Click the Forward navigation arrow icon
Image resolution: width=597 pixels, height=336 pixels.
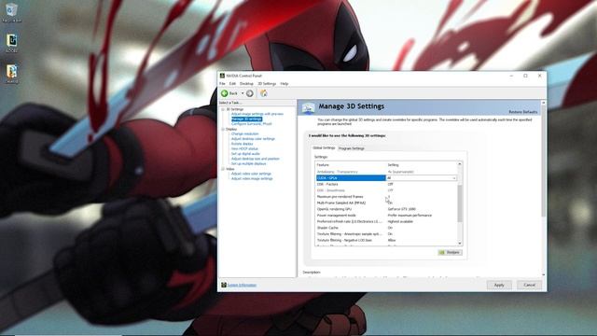pos(250,93)
